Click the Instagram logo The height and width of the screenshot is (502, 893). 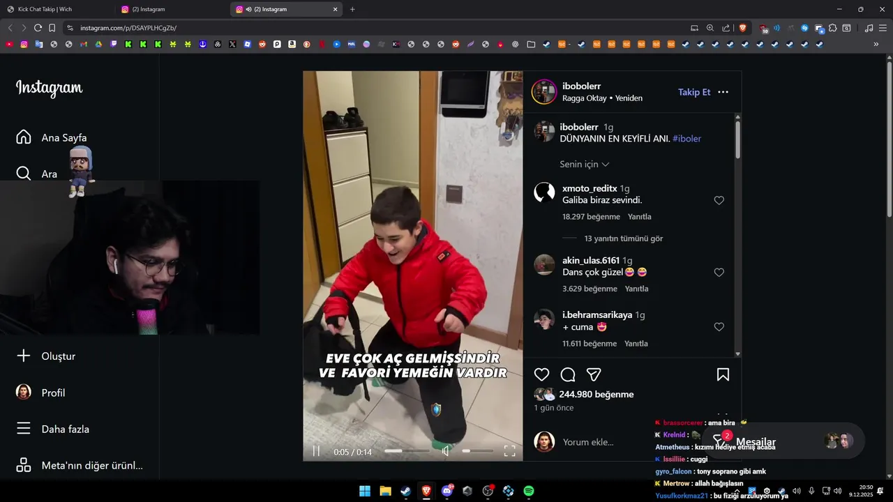point(49,88)
